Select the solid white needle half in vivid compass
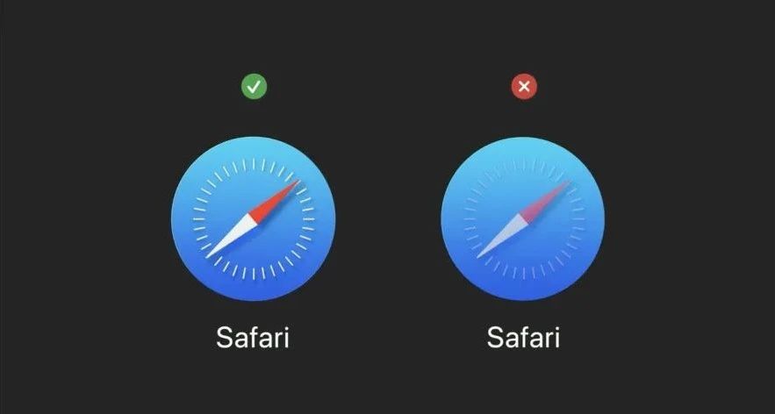Viewport: 775px width, 414px height. click(x=233, y=236)
